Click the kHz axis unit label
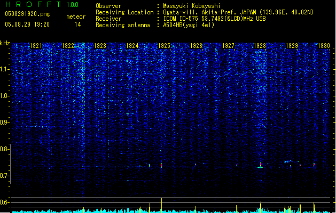 [5, 43]
